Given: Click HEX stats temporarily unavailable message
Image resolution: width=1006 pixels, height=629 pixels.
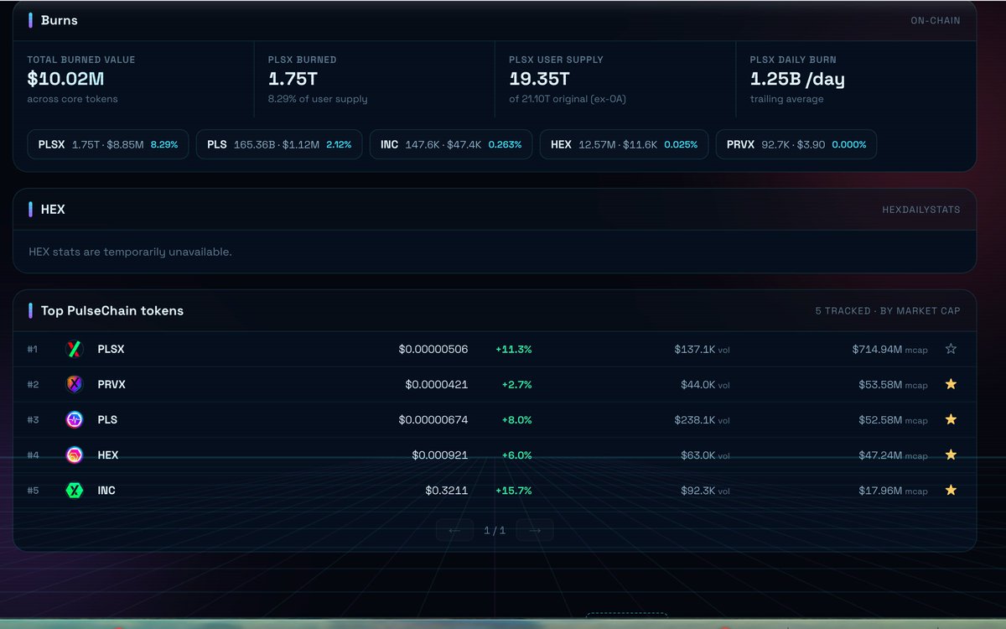Looking at the screenshot, I should click(130, 252).
